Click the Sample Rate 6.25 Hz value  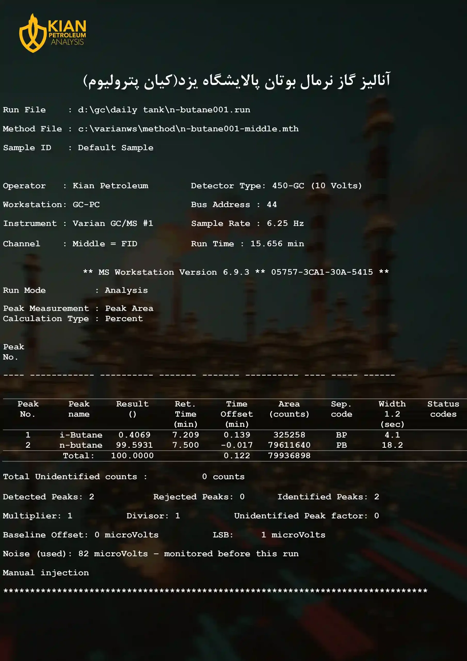pos(285,223)
